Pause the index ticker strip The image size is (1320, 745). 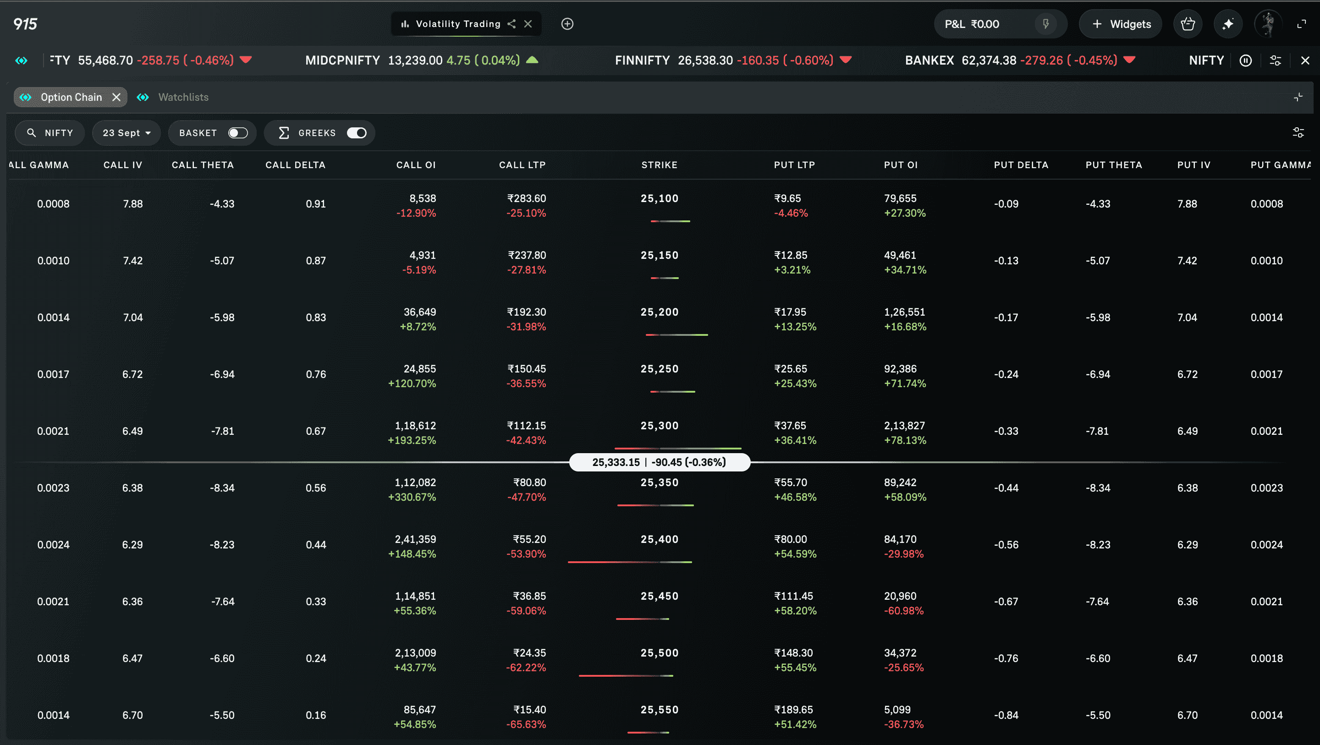[x=1246, y=60]
